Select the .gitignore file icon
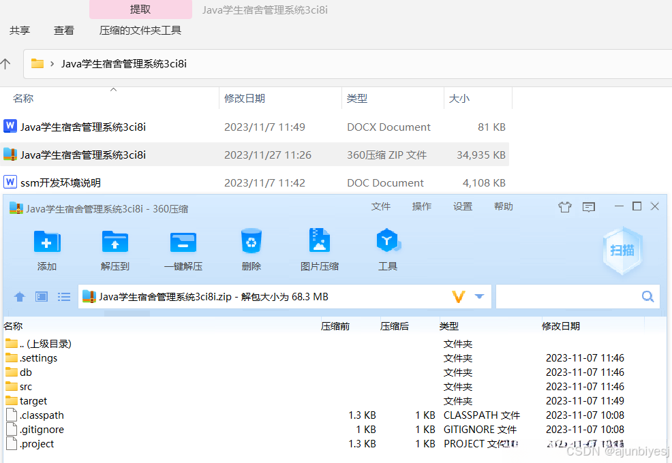 [x=12, y=429]
